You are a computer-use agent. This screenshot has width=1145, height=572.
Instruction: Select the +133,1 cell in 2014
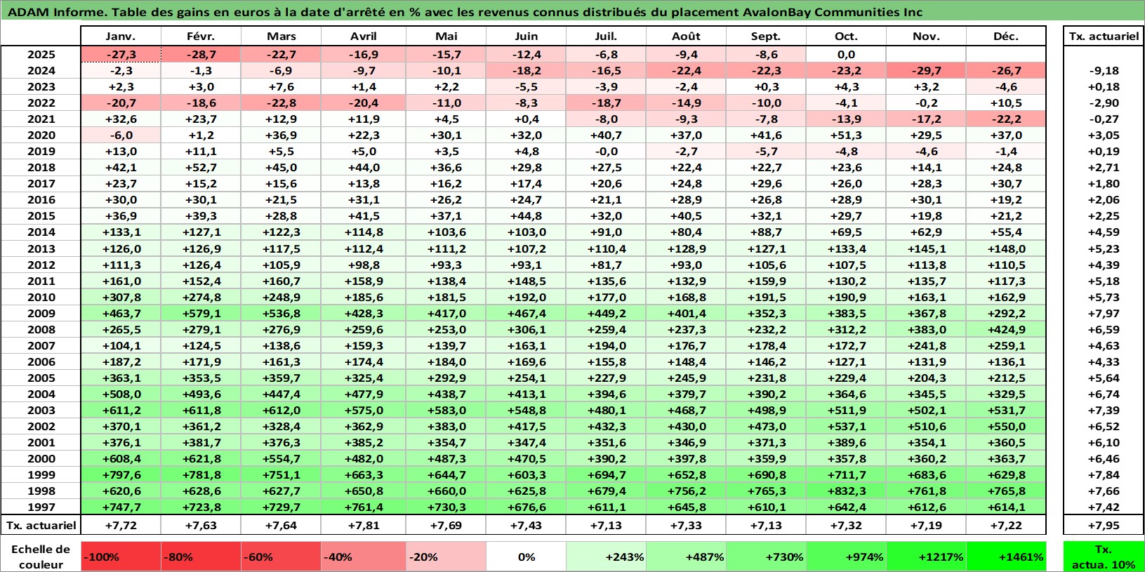[121, 232]
